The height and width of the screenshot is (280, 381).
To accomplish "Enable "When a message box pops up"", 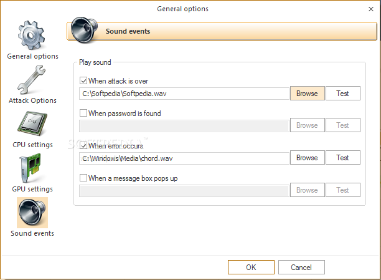I will 83,178.
